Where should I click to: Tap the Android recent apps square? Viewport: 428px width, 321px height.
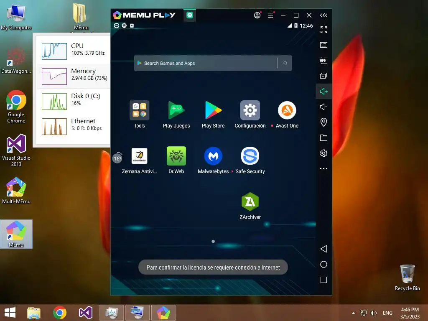click(x=324, y=280)
